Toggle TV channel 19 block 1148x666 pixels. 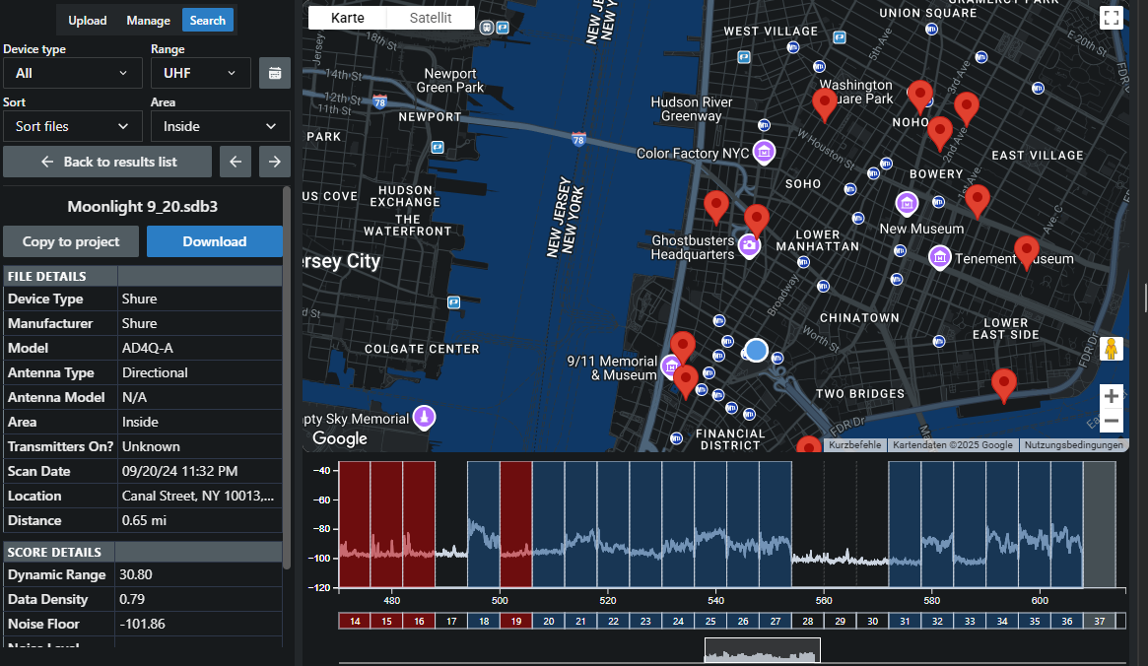coord(516,621)
